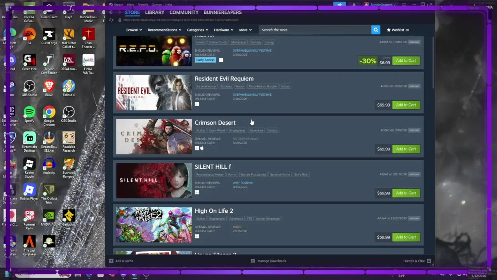This screenshot has height=280, width=497.
Task: Launch Streamlabs Desktop icon
Action: tap(29, 142)
